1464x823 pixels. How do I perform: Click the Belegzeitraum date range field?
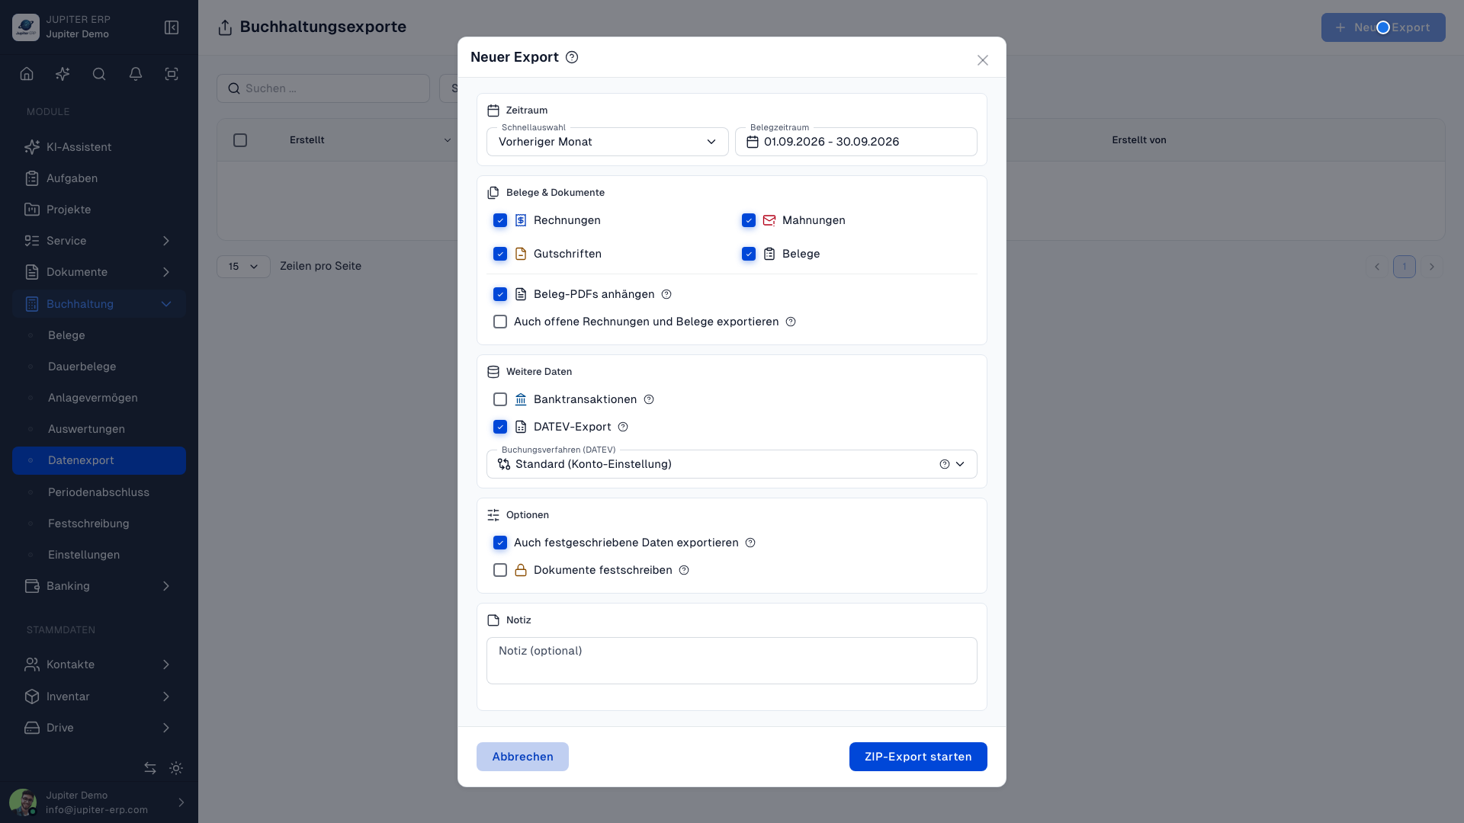tap(856, 142)
